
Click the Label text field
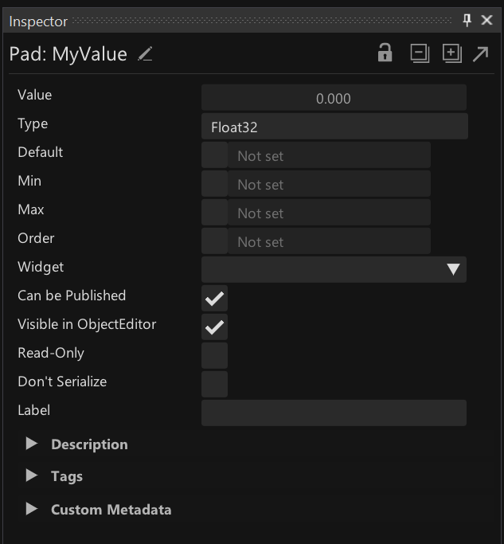(x=334, y=413)
